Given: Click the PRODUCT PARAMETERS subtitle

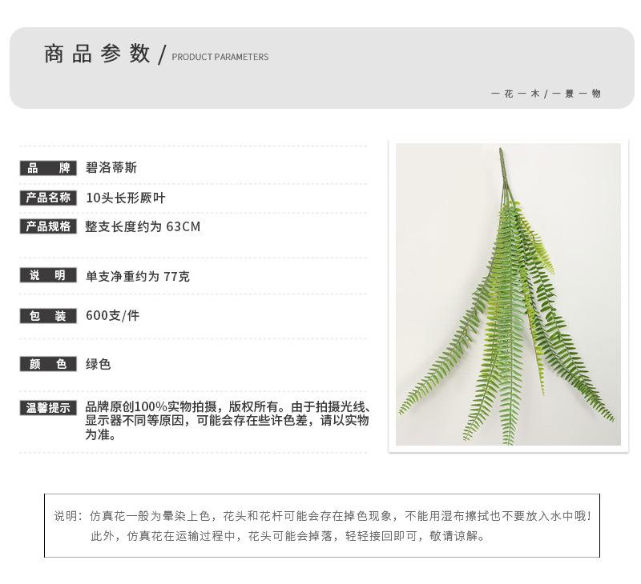Looking at the screenshot, I should tap(220, 57).
